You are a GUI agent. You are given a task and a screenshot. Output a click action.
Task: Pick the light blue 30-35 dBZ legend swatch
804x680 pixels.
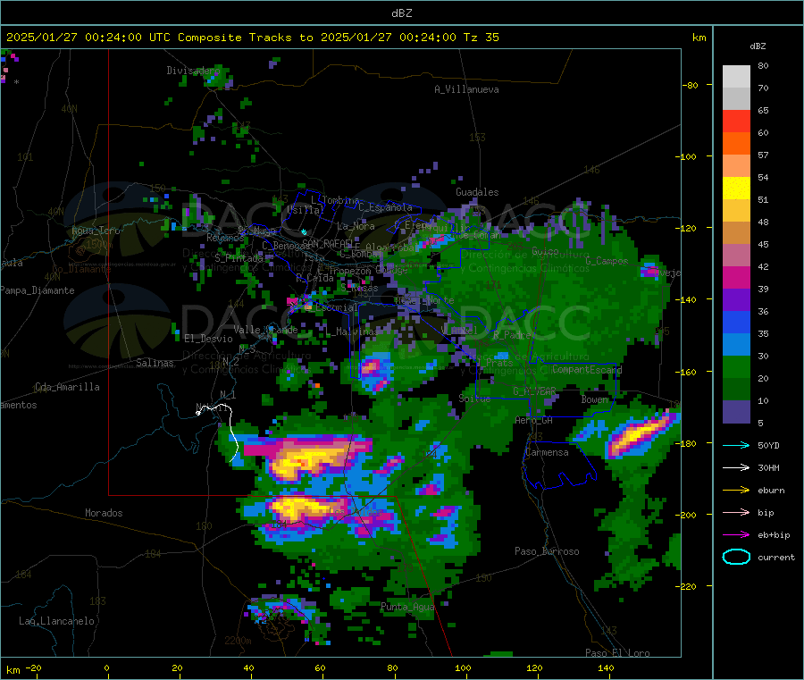click(x=736, y=345)
